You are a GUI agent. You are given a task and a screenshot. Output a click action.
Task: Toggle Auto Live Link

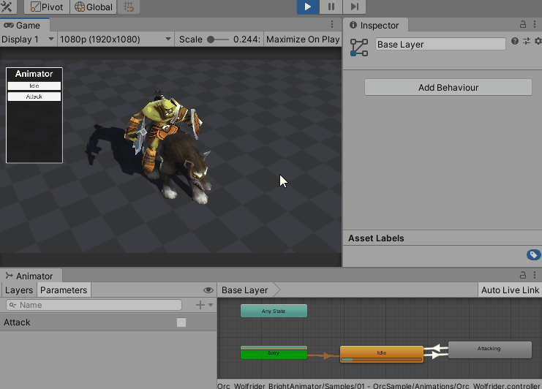(x=510, y=290)
